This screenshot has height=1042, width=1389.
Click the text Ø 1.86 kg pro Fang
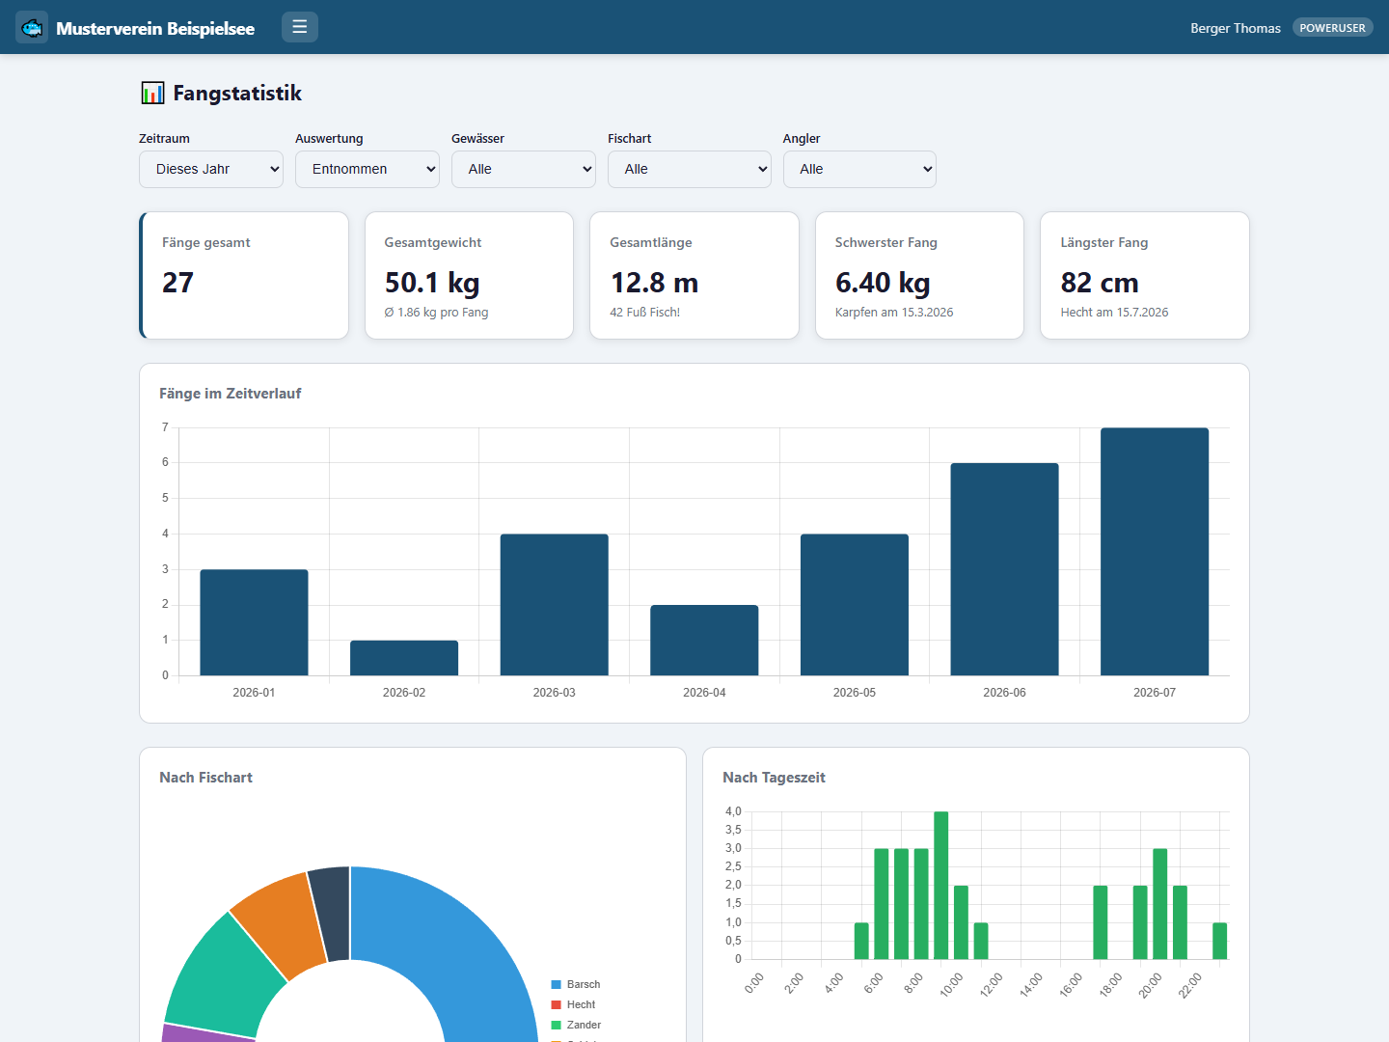tap(436, 313)
